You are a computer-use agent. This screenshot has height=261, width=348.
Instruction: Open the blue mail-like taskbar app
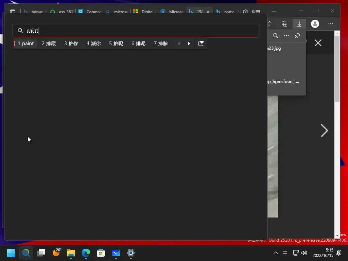[x=116, y=253]
